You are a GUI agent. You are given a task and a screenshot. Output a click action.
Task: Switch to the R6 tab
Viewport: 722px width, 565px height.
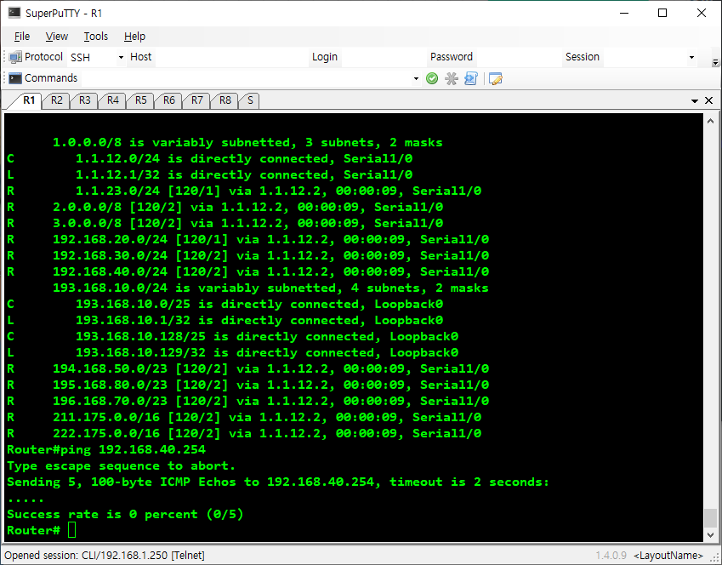coord(169,100)
